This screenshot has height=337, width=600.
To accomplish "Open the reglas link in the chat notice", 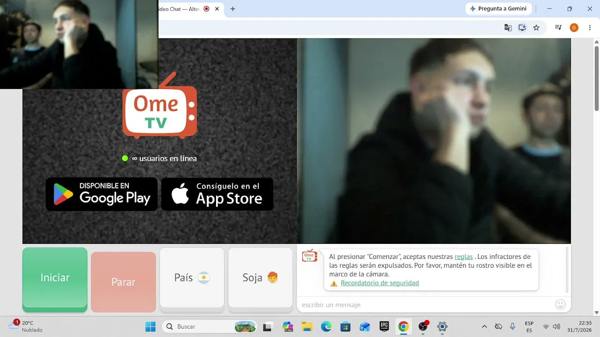I will tap(464, 256).
